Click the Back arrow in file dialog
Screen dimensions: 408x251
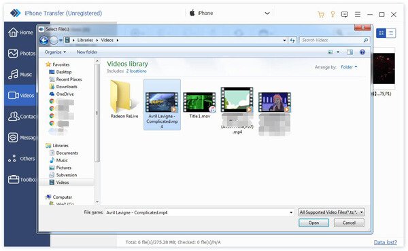[x=44, y=40]
